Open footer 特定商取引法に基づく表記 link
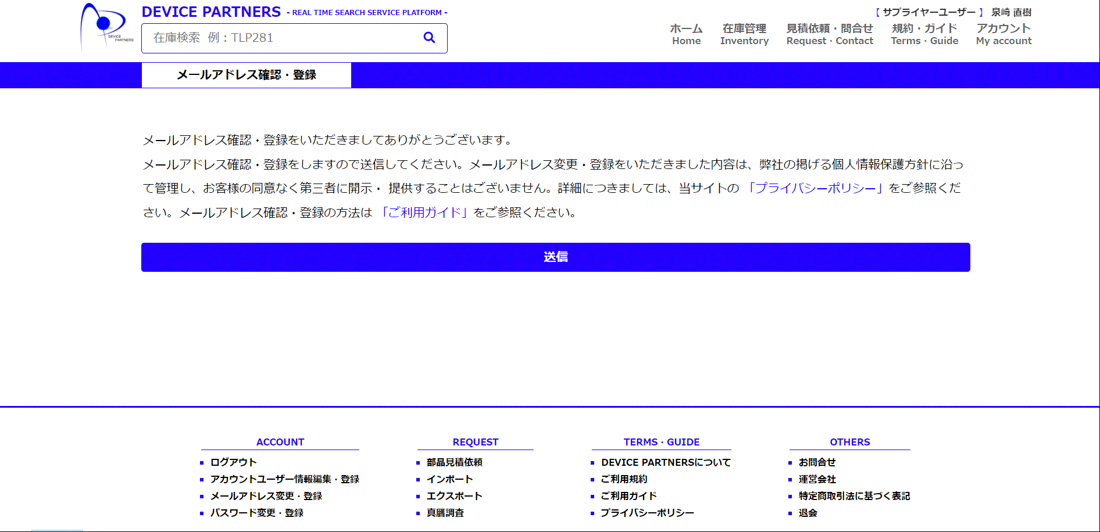The width and height of the screenshot is (1100, 532). pyautogui.click(x=854, y=496)
